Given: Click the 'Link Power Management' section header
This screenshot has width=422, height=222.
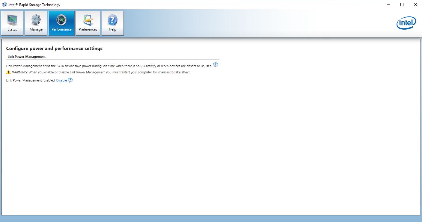Looking at the screenshot, I should pyautogui.click(x=27, y=57).
